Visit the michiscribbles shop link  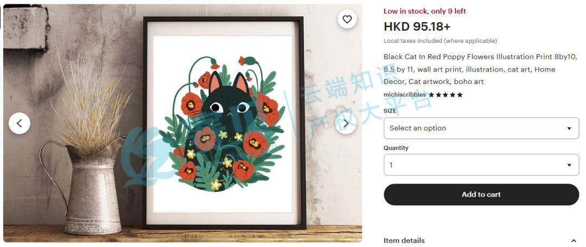tap(405, 95)
